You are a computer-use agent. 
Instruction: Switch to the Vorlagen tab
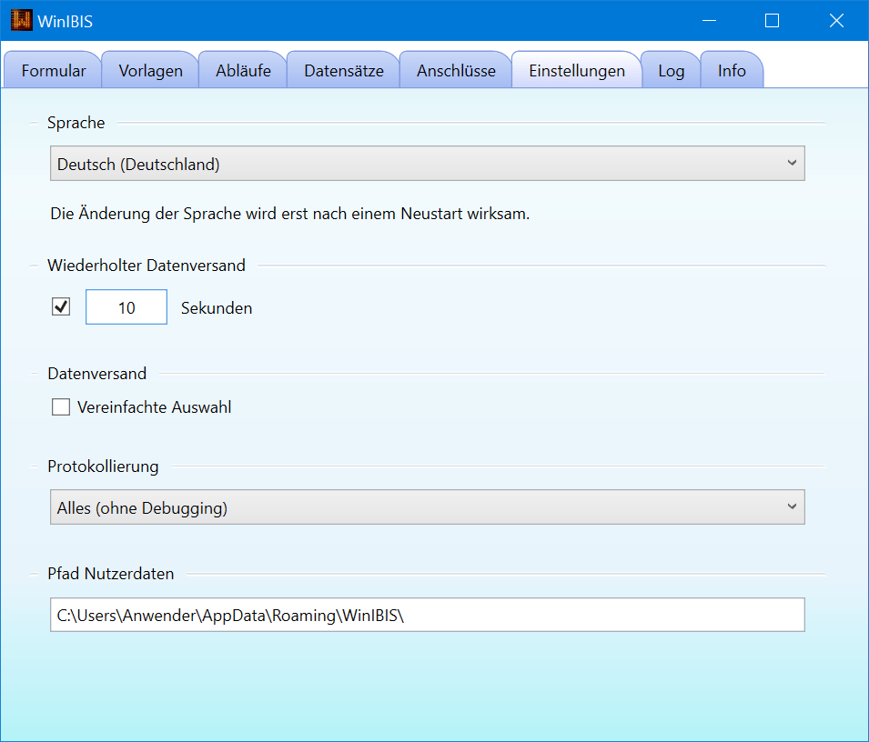pos(150,70)
